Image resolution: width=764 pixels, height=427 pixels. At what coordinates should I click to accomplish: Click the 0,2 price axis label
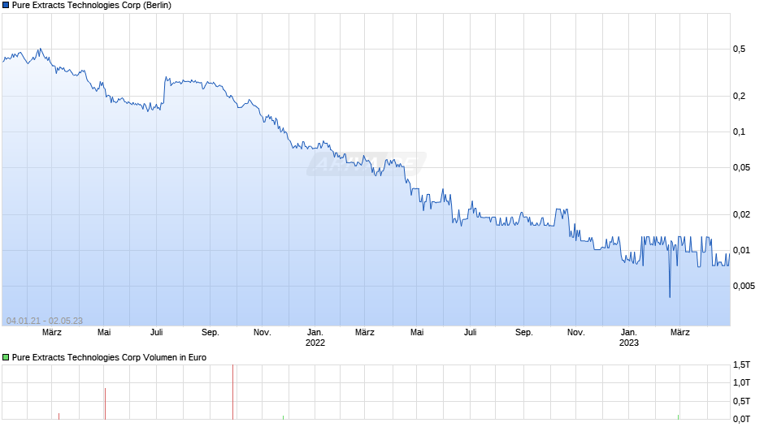click(739, 97)
